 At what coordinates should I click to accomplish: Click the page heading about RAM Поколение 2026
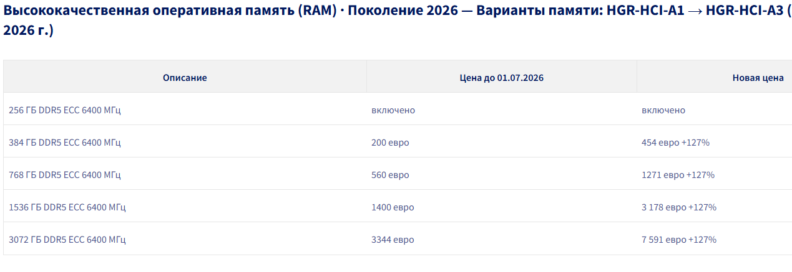(x=397, y=22)
